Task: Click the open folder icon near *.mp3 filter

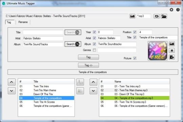Action: (x=164, y=16)
